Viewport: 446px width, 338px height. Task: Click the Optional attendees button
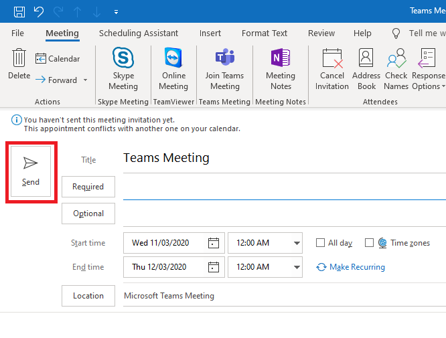point(88,214)
